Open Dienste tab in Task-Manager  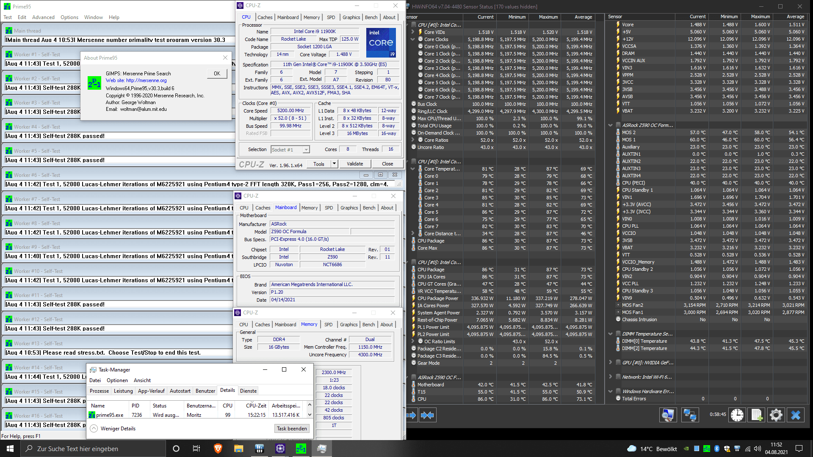coord(248,391)
